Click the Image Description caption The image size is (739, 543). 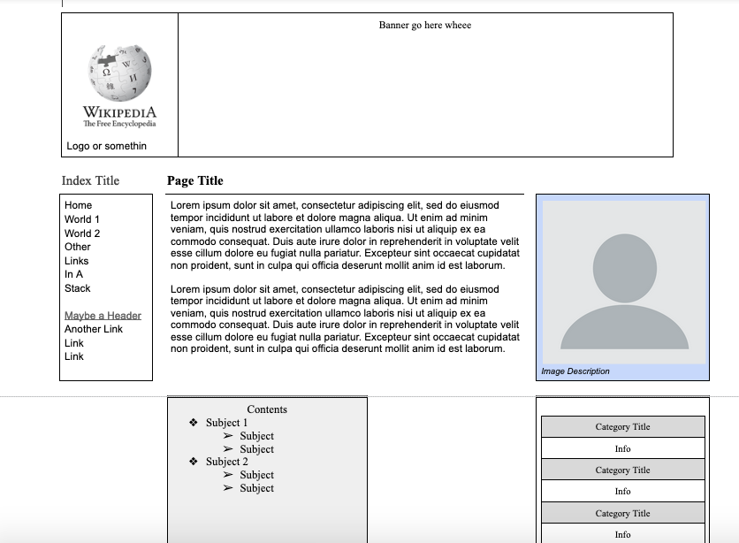(x=575, y=371)
